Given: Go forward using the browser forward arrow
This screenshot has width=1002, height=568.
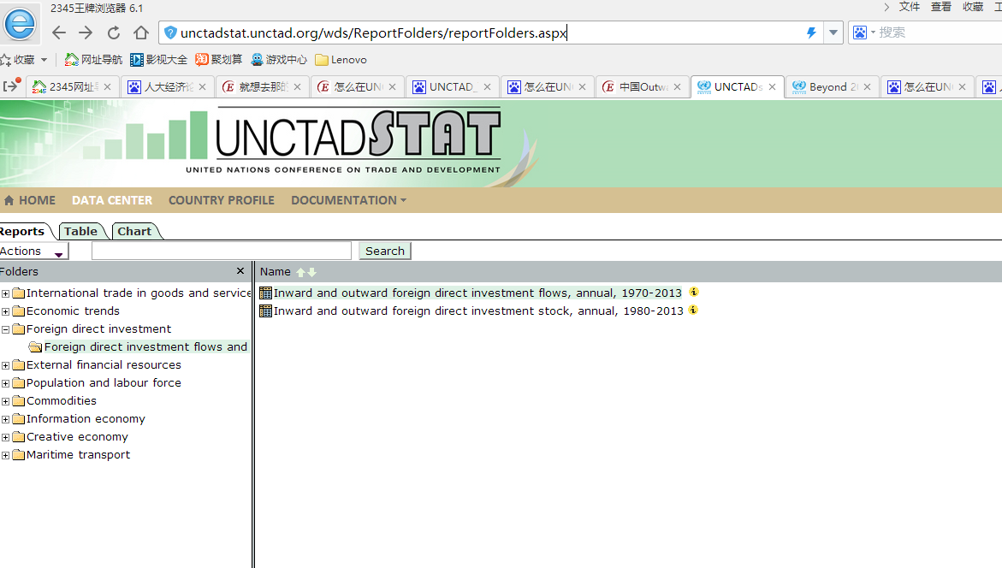Looking at the screenshot, I should 86,33.
